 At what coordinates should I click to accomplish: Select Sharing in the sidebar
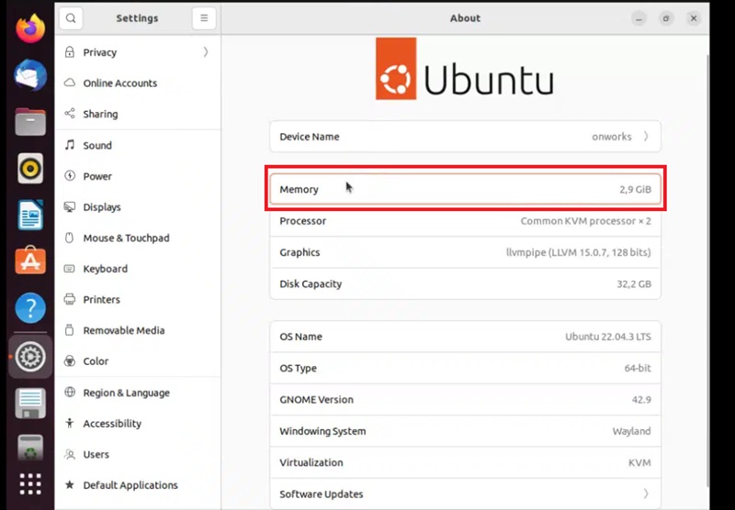tap(138, 114)
